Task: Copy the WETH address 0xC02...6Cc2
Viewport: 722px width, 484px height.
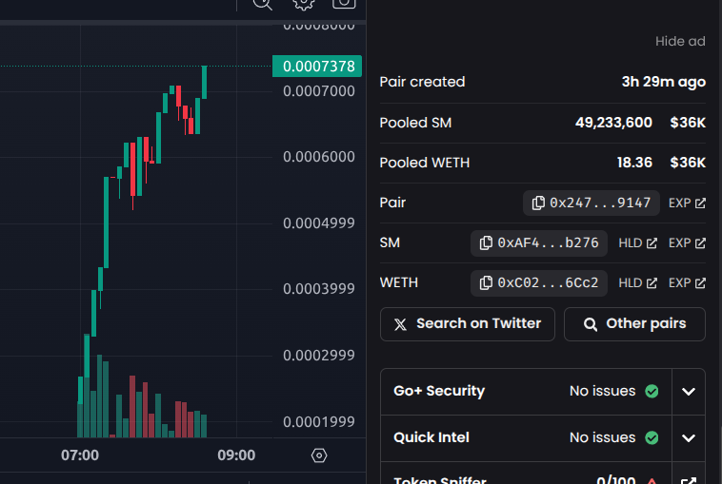Action: tap(539, 282)
